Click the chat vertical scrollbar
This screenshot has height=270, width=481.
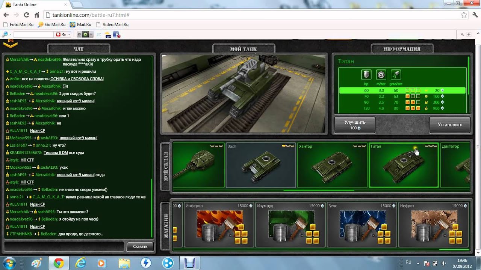tap(152, 208)
